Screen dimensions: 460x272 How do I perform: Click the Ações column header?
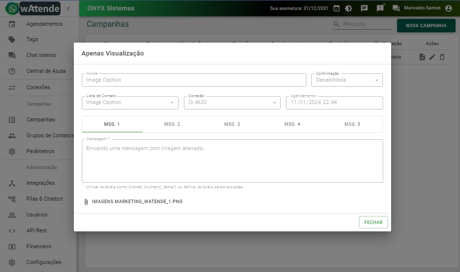432,44
